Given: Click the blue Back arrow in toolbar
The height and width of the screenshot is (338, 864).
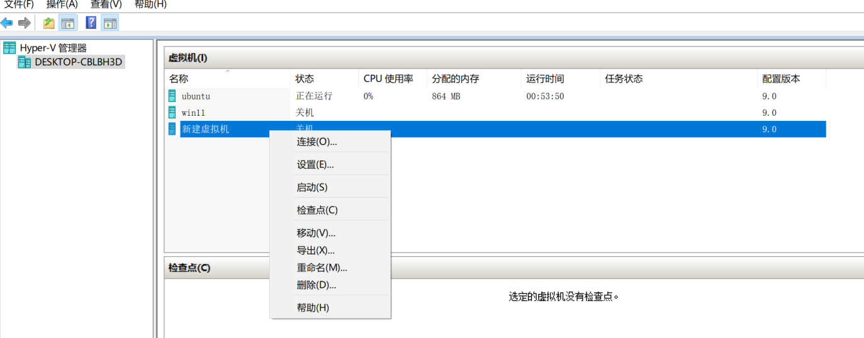Looking at the screenshot, I should pos(7,23).
